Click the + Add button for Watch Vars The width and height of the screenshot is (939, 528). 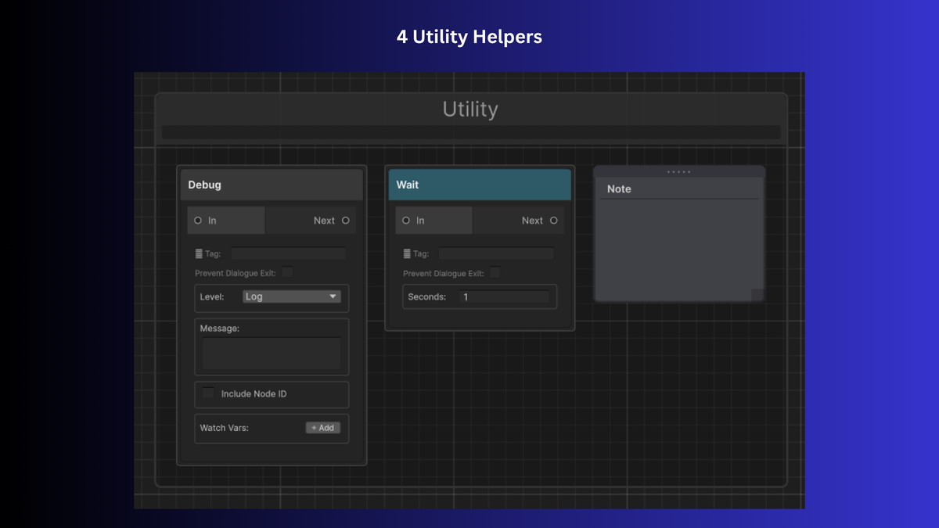click(x=322, y=428)
